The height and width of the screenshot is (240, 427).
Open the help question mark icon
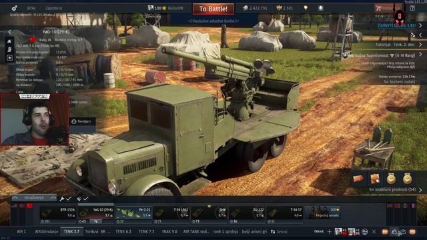coord(412,8)
